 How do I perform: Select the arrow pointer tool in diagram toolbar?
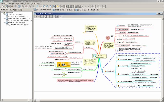coord(36,16)
